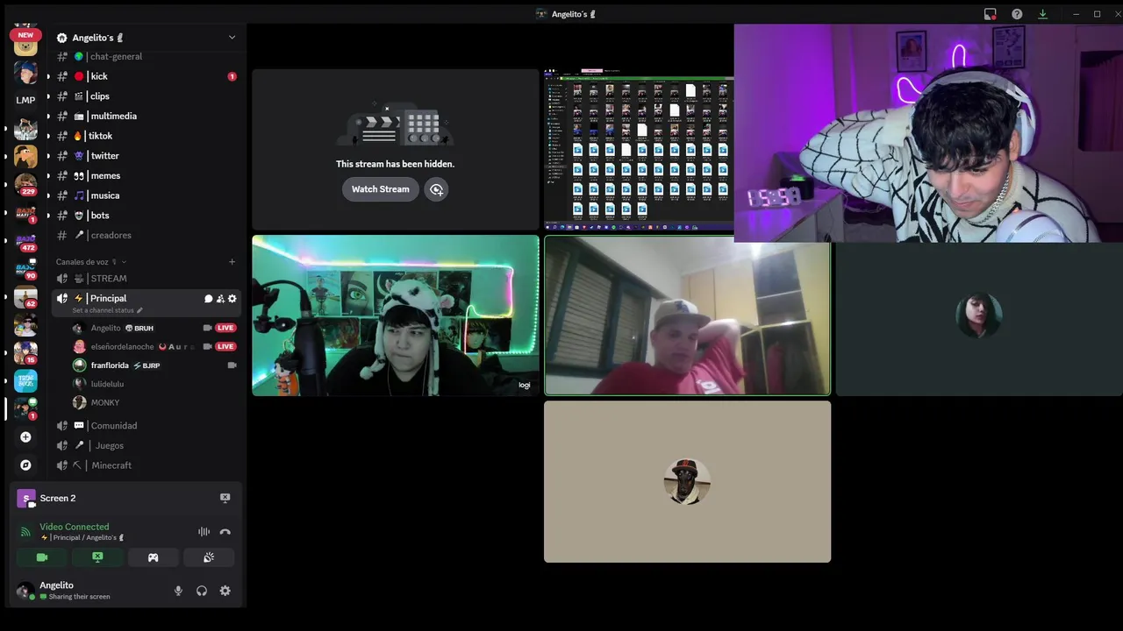Screen dimensions: 1123x631
Task: Open the server icon with the 472 badge
Action: 25,240
